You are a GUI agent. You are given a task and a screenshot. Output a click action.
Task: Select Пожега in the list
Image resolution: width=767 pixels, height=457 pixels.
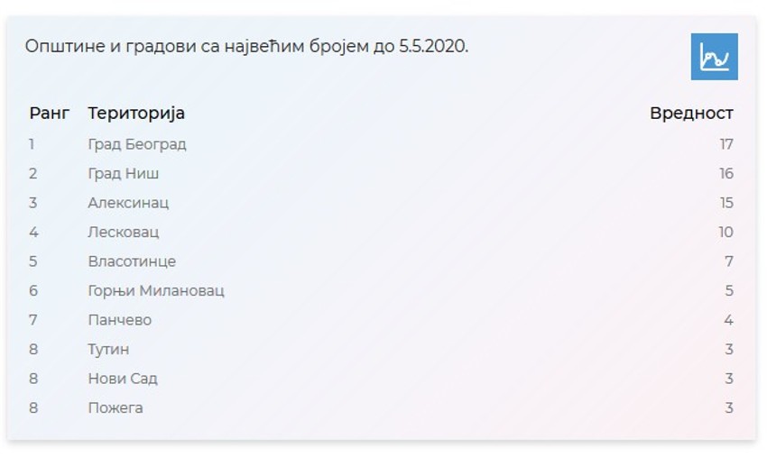(116, 408)
